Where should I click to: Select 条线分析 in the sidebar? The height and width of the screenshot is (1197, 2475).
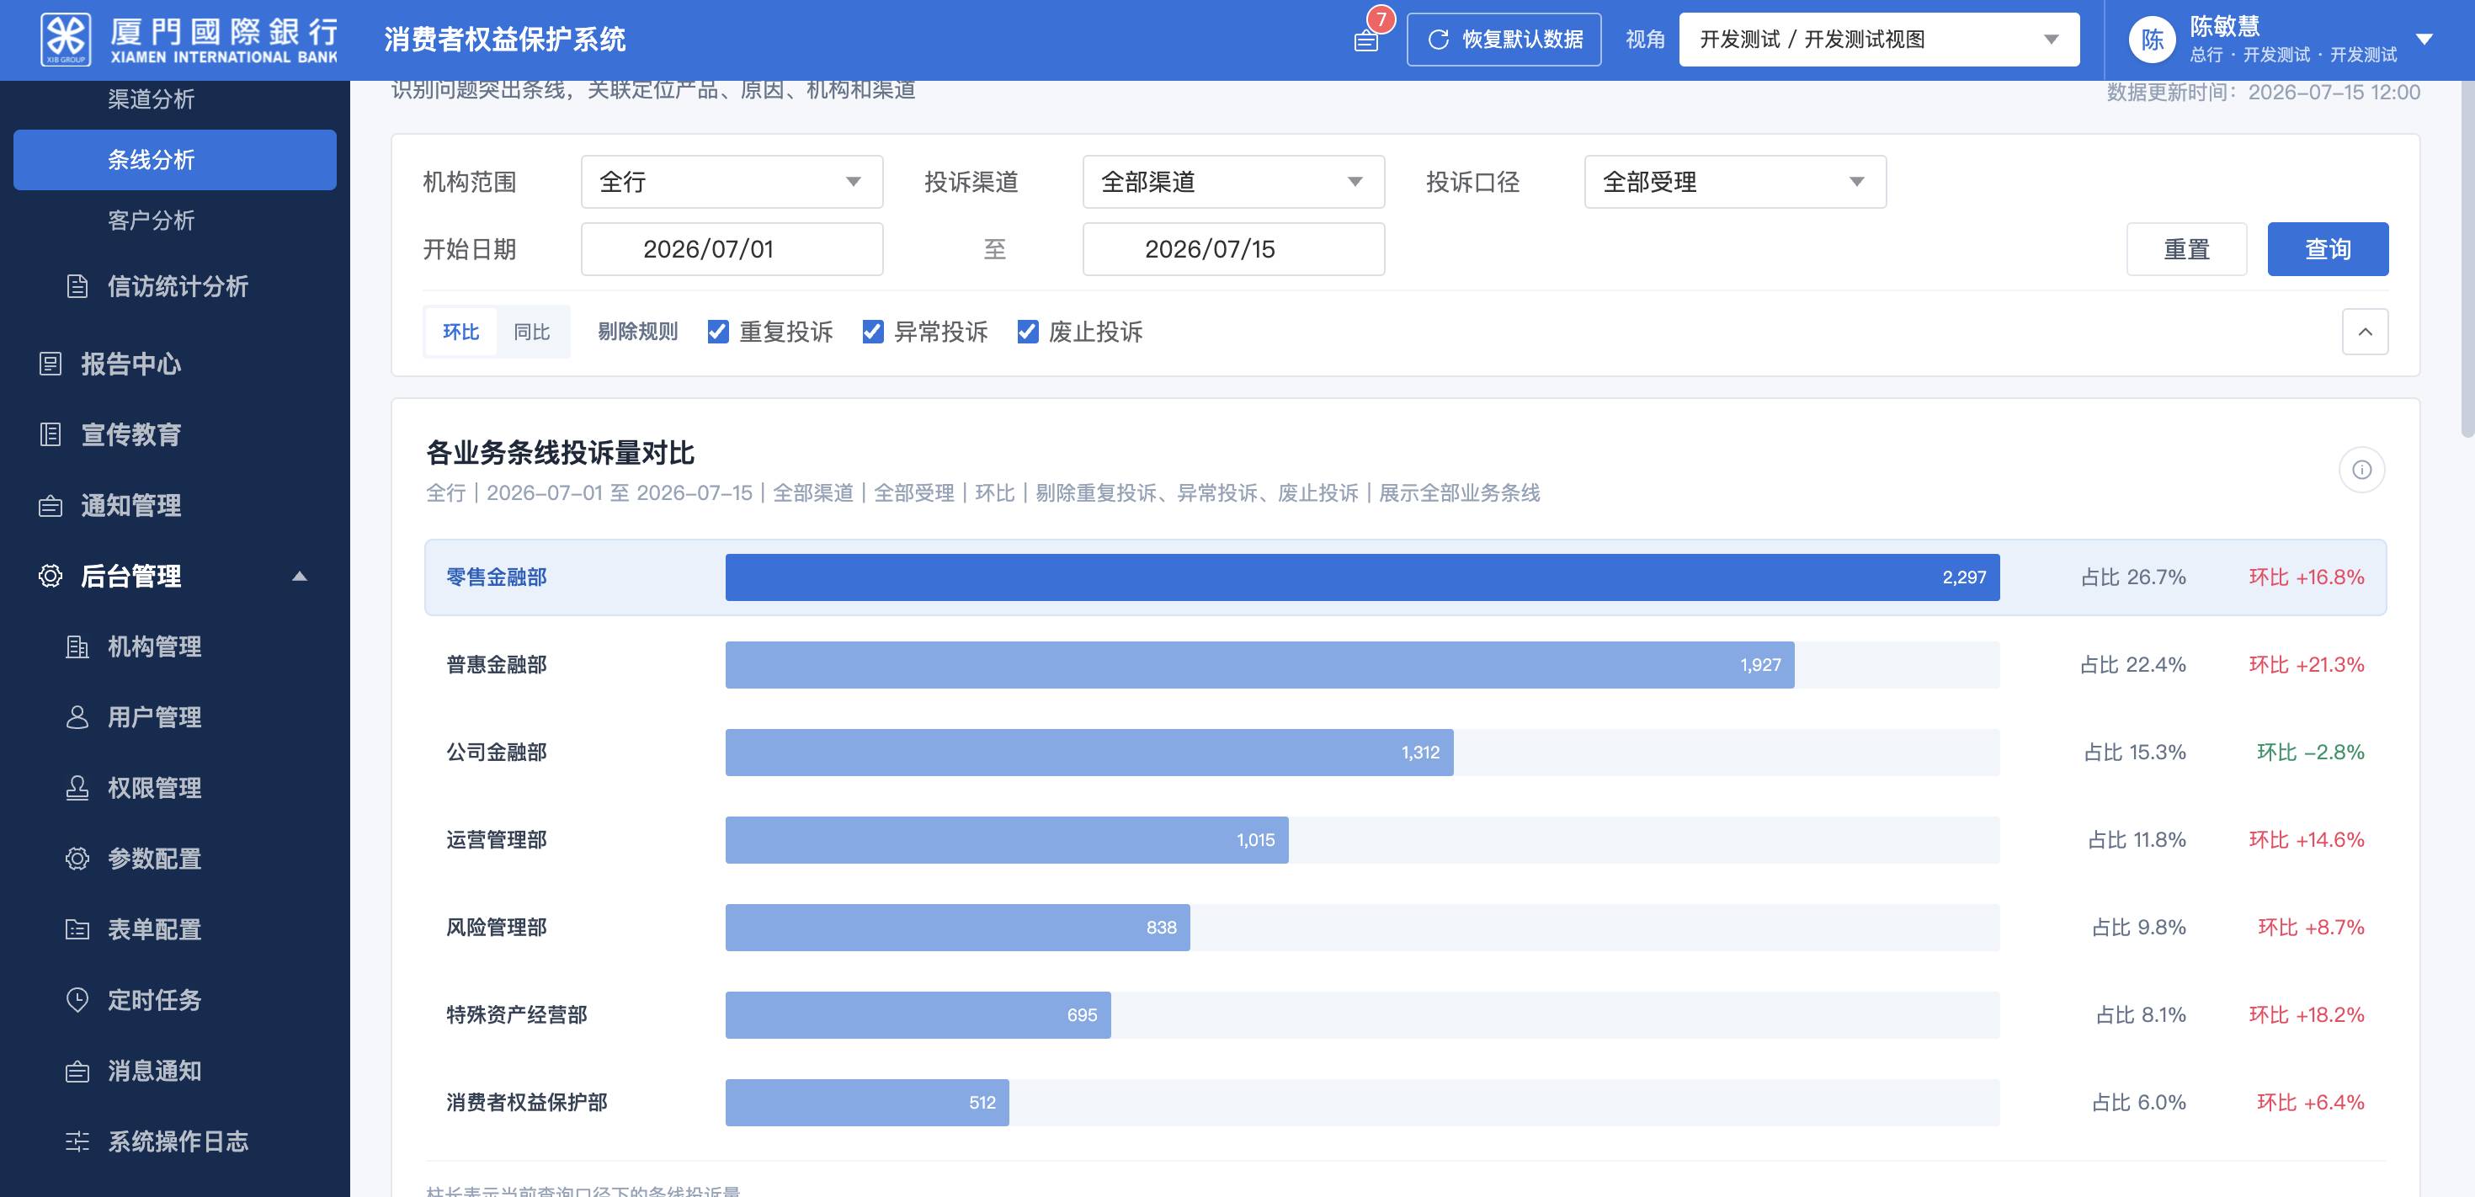175,159
